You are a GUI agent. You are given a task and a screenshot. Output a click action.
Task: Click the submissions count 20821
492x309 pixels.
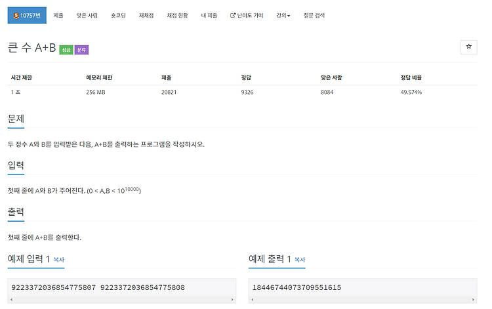pyautogui.click(x=169, y=93)
